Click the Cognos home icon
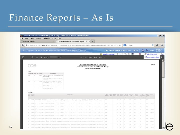Image resolution: width=180 pixels, height=135 pixels. pyautogui.click(x=143, y=50)
